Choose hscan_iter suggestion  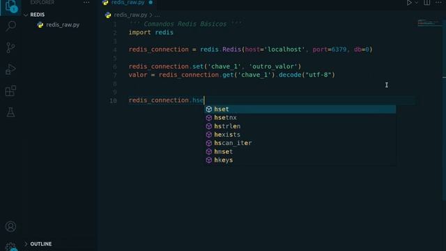tap(300, 143)
